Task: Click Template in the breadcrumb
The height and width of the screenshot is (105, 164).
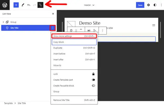Action: click(x=8, y=103)
